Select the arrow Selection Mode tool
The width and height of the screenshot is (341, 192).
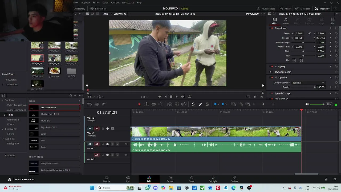pos(139,104)
